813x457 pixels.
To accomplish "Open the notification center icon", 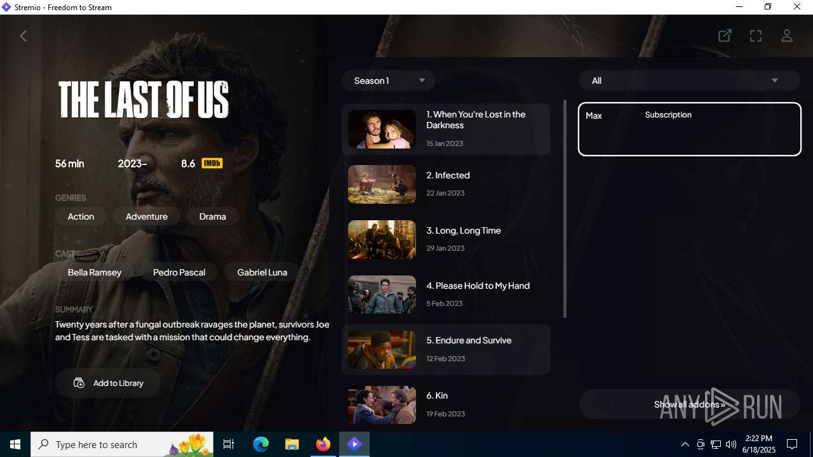I will (x=792, y=444).
